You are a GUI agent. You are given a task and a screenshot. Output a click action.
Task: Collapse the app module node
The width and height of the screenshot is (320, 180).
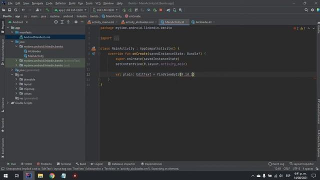(8, 27)
